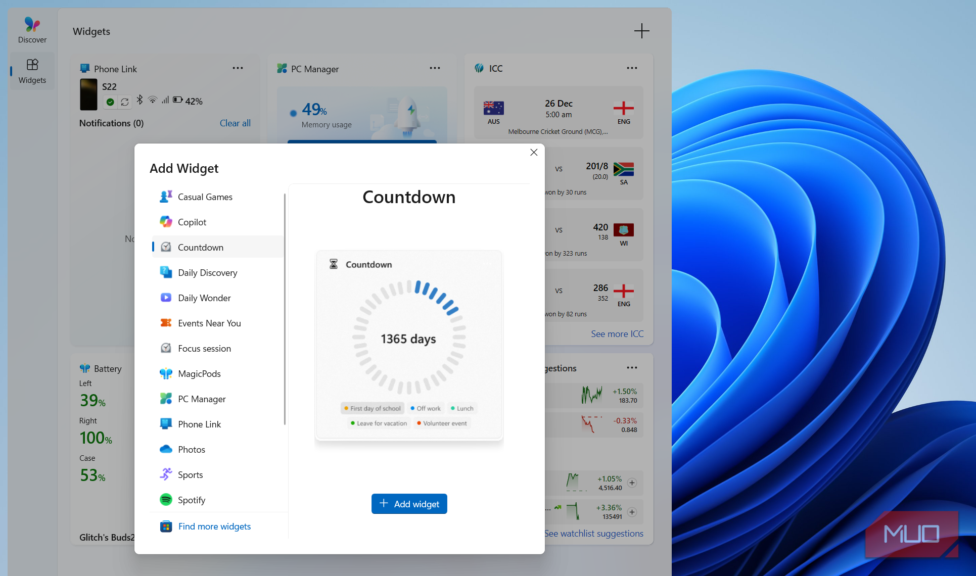Screen dimensions: 976x576
Task: Click the refresh sync icon for S22
Action: coord(125,102)
